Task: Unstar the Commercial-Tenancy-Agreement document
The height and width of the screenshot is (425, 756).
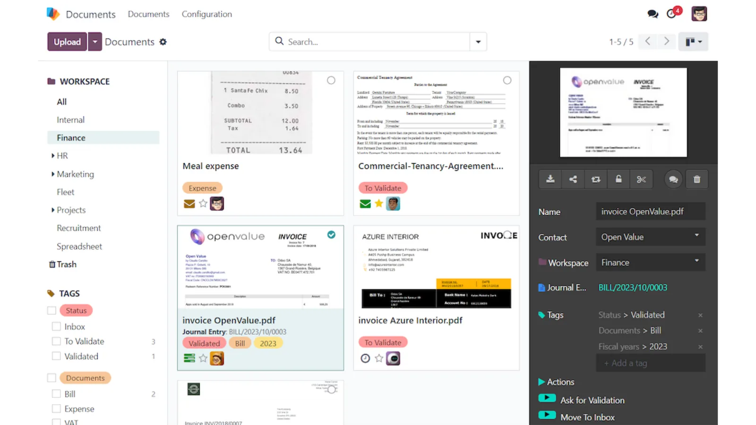Action: (x=379, y=204)
